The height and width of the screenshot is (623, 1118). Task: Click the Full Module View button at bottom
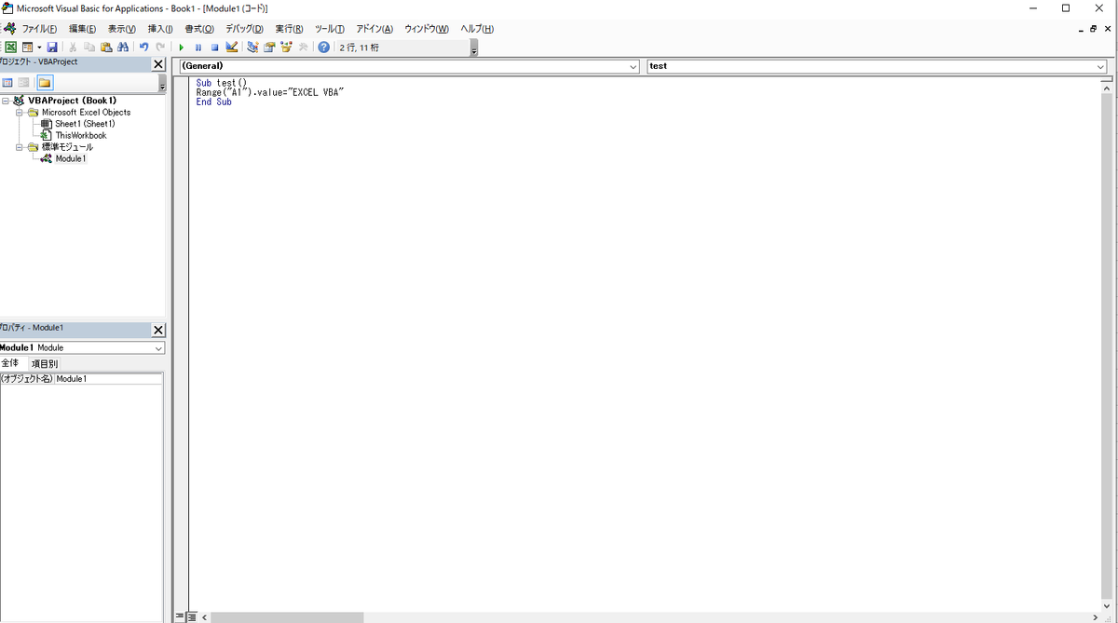click(x=192, y=616)
